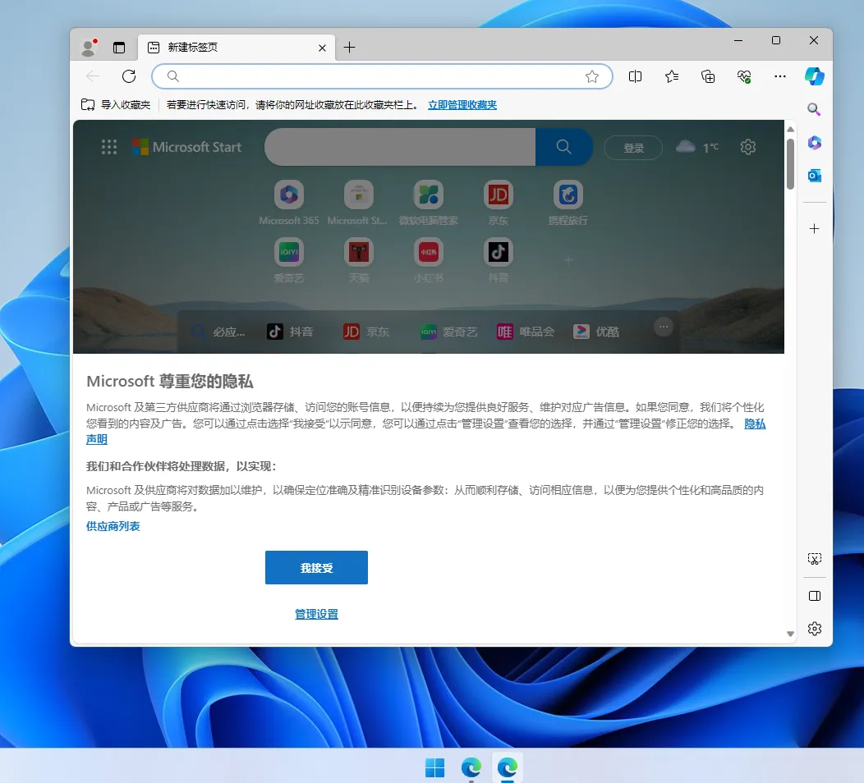Open the 小红书 shortcut
The height and width of the screenshot is (783, 864).
428,253
